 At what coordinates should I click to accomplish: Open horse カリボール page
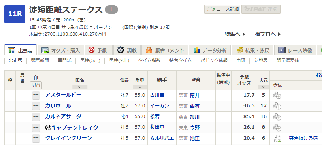58,106
